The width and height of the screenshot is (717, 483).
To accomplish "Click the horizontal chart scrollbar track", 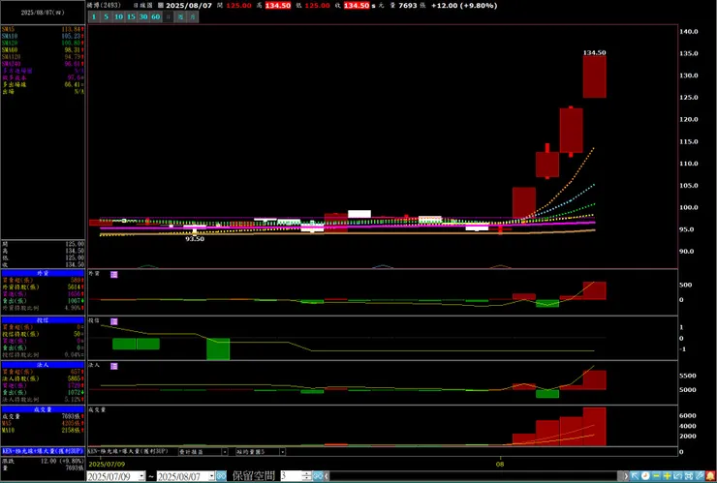I will (x=473, y=476).
